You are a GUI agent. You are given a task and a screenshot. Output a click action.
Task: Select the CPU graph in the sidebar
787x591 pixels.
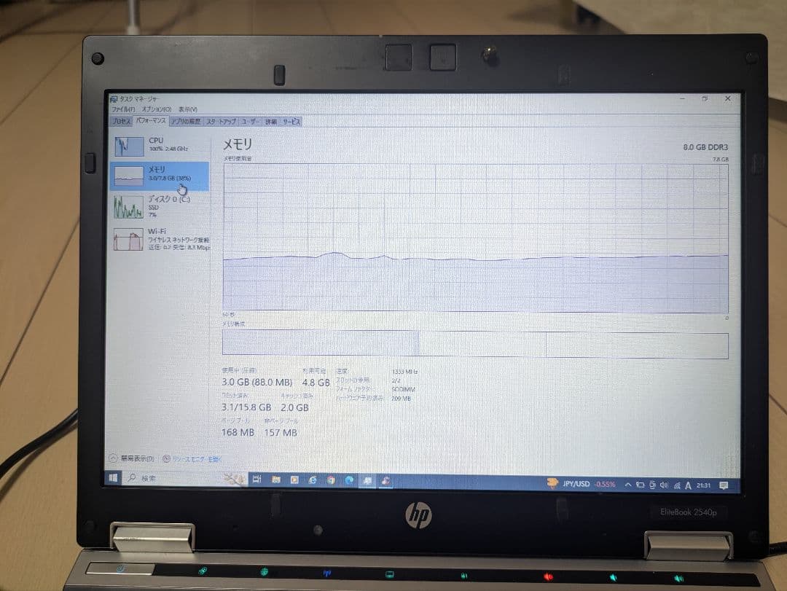click(x=157, y=145)
